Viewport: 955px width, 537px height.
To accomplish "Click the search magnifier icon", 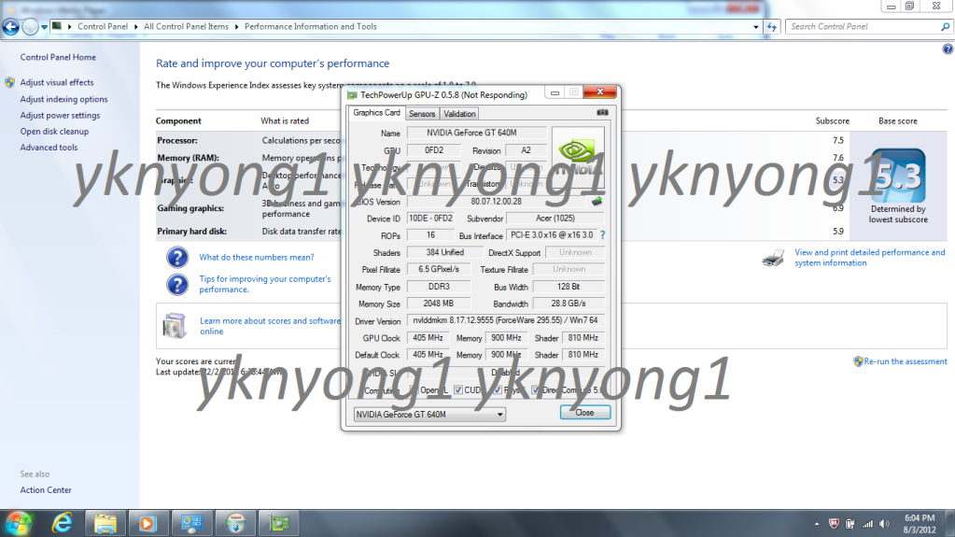I will (x=946, y=27).
